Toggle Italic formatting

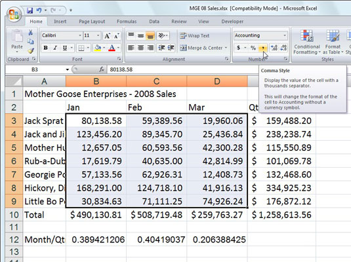(55, 48)
